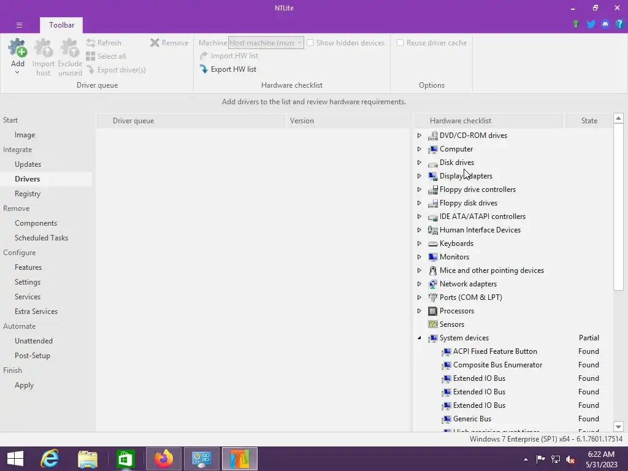Image resolution: width=628 pixels, height=471 pixels.
Task: Click the Floppy disk drives icon
Action: (x=432, y=203)
